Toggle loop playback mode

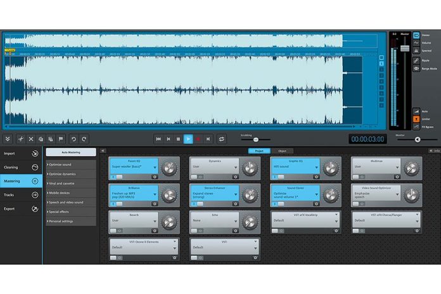pos(222,139)
